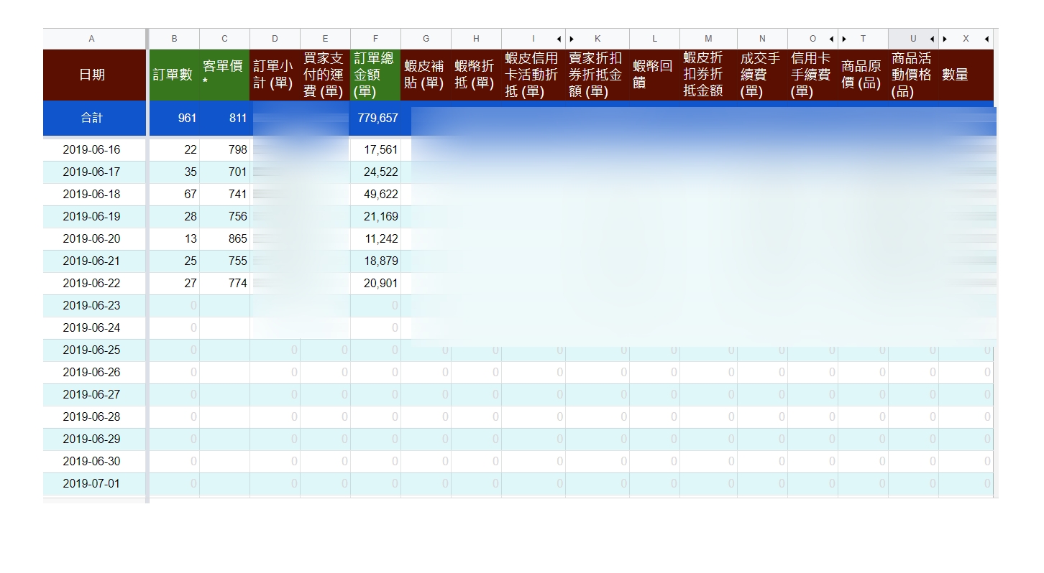Select column A by its letter header
This screenshot has width=1044, height=573.
point(92,39)
